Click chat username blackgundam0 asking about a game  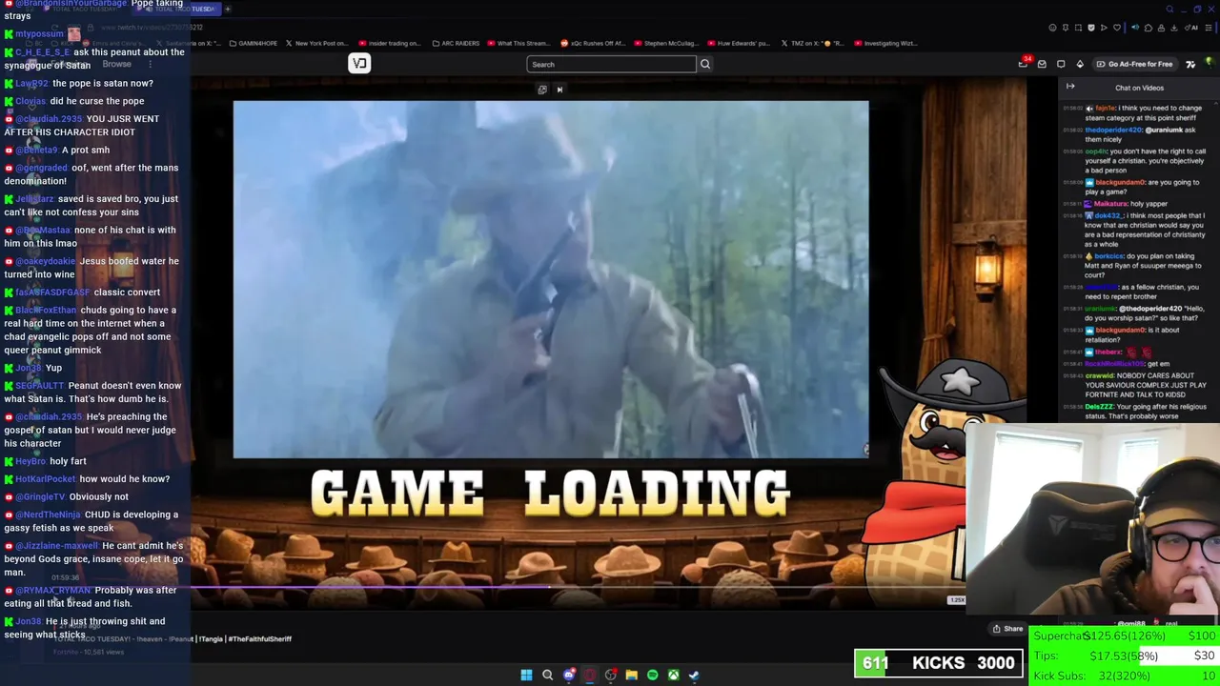[x=1120, y=182]
